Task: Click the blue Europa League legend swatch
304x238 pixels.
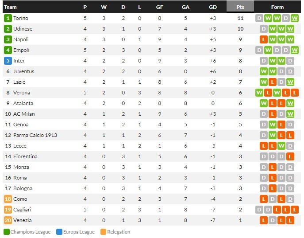Action: [59, 232]
